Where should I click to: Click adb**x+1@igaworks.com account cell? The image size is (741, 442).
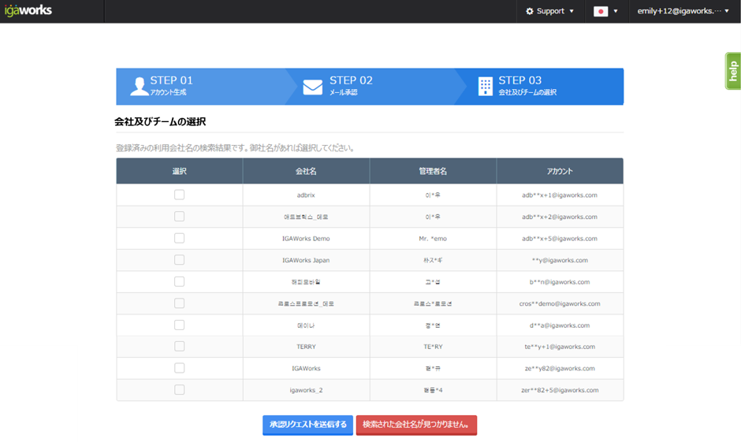coord(560,195)
